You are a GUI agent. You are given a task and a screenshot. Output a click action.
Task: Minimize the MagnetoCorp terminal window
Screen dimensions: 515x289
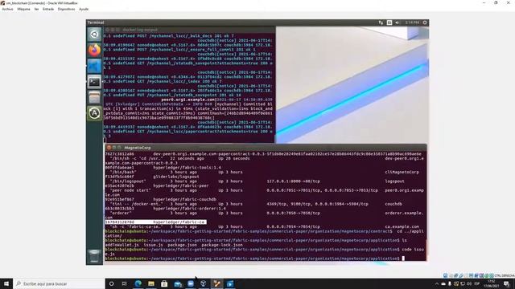point(114,148)
